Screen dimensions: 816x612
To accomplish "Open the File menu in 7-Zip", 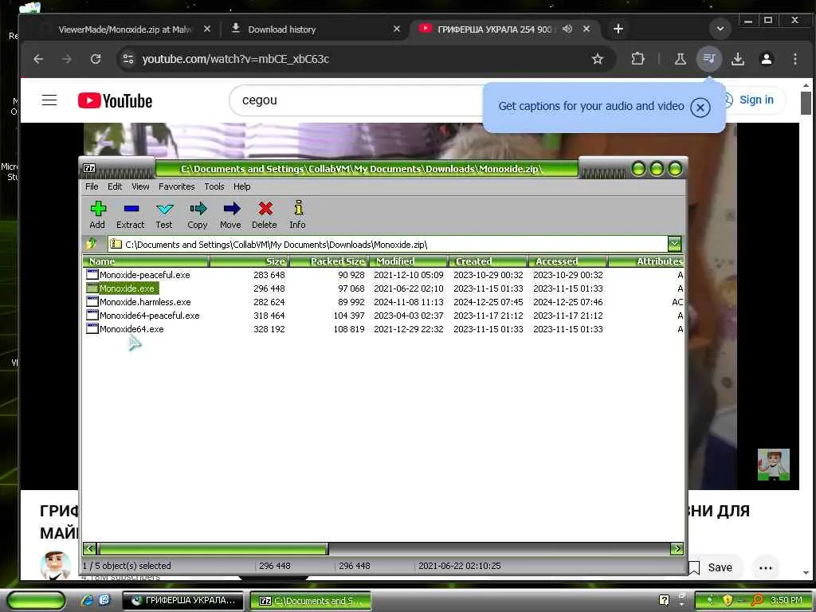I will [x=92, y=186].
